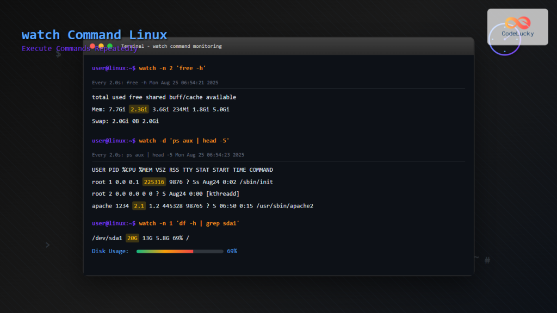Click the 69% label next to the usage bar
Image resolution: width=557 pixels, height=313 pixels.
coord(232,251)
